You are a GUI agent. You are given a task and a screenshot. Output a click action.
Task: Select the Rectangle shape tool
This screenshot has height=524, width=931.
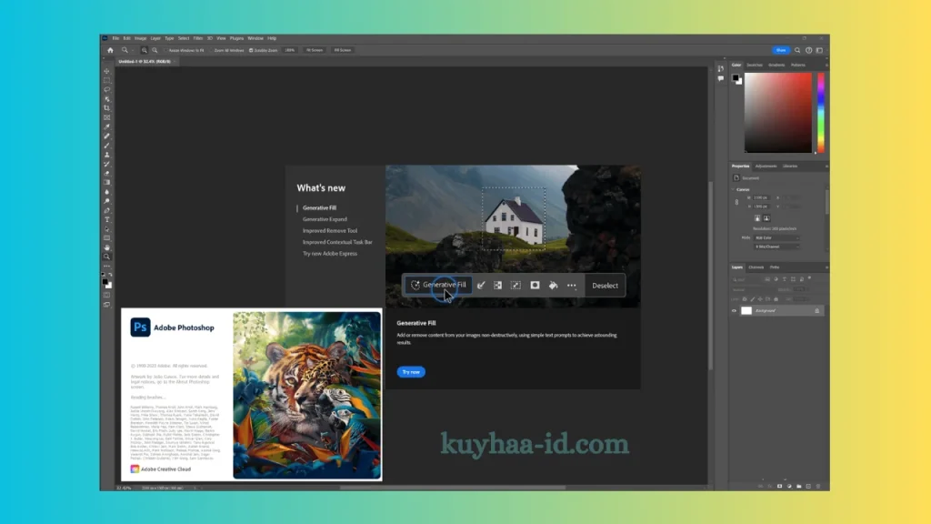coord(107,238)
